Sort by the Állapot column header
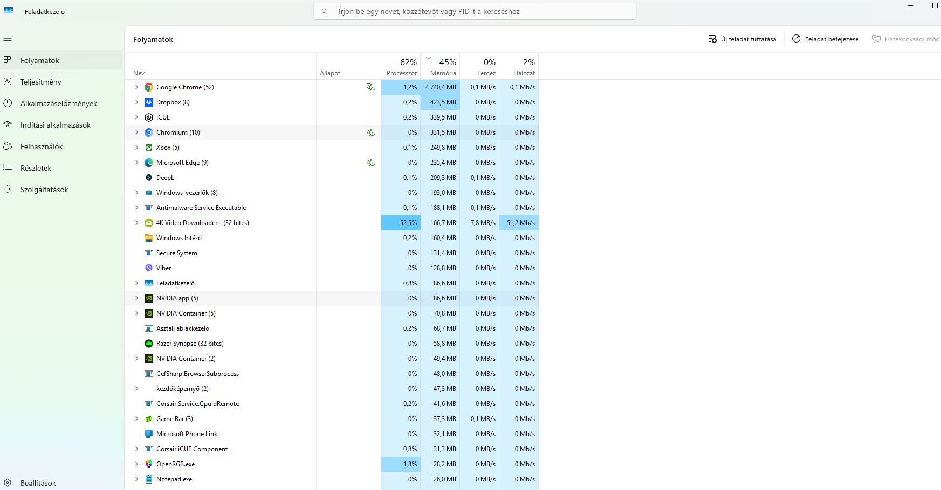The height and width of the screenshot is (490, 941). click(348, 66)
